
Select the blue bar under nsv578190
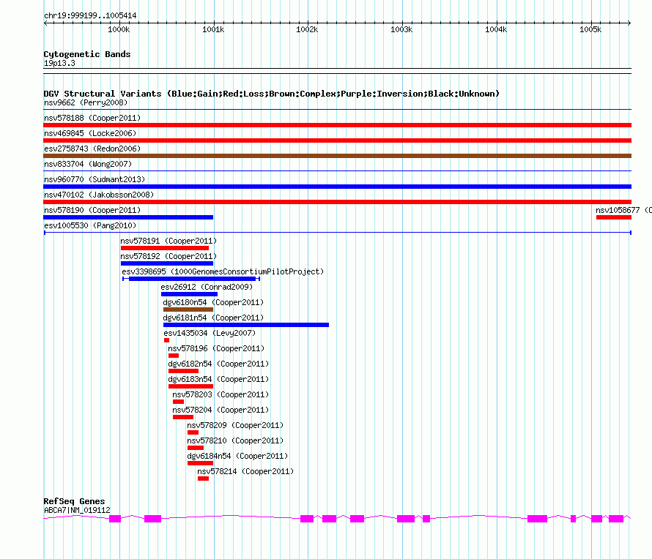pyautogui.click(x=128, y=217)
